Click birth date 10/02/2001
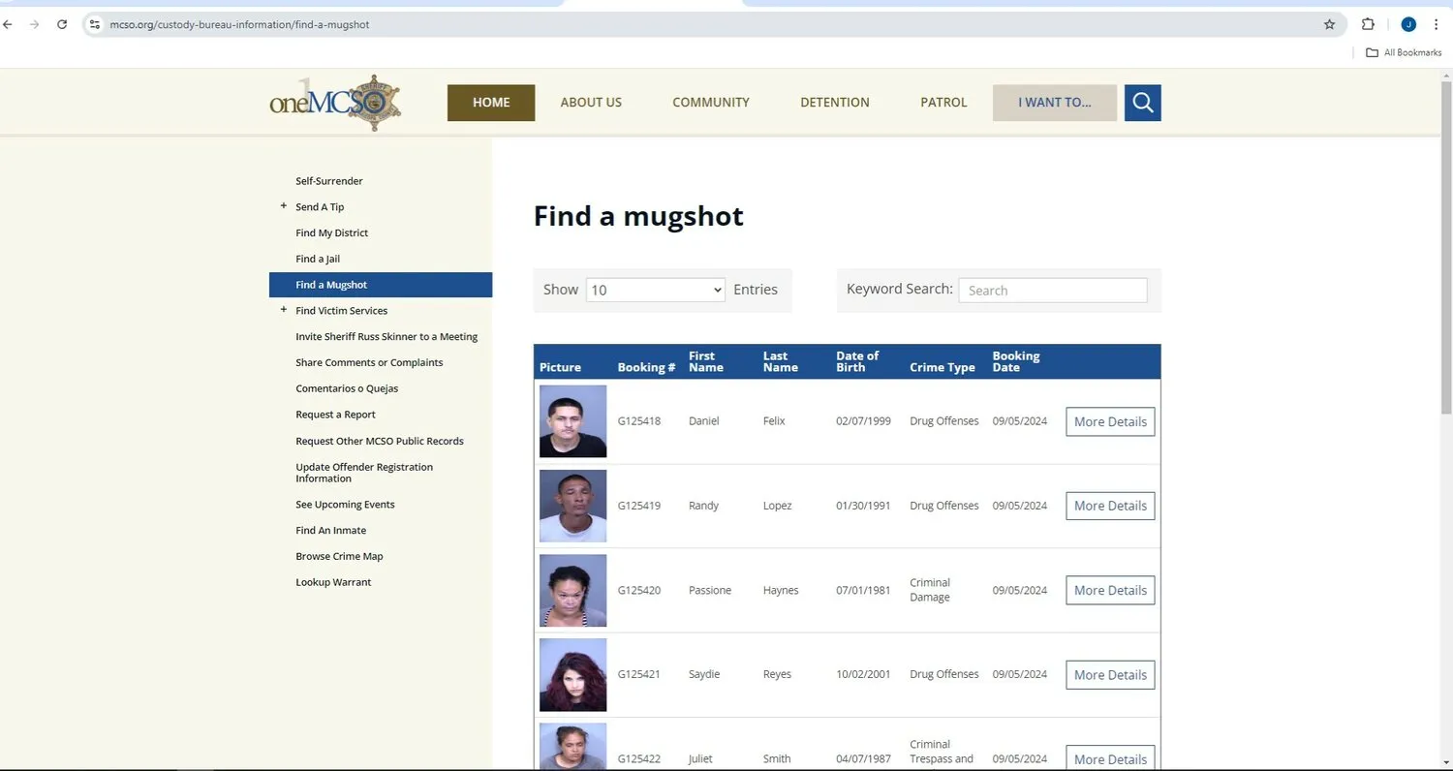Viewport: 1453px width, 771px height. 863,674
